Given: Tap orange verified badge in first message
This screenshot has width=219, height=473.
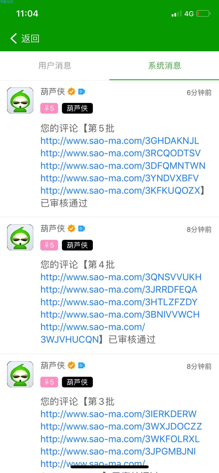Looking at the screenshot, I should [71, 92].
